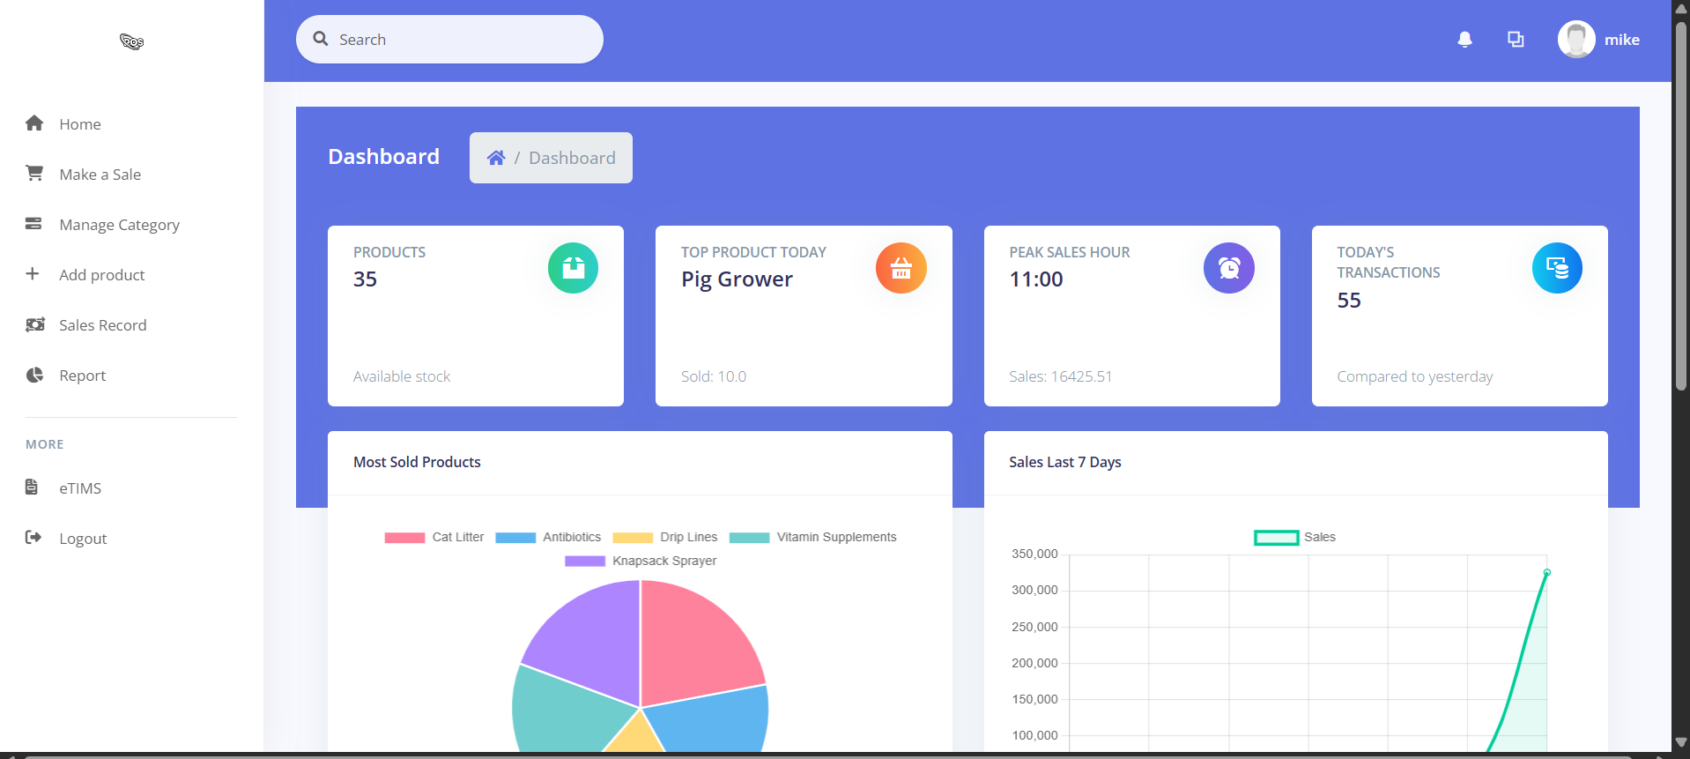The width and height of the screenshot is (1690, 759).
Task: Click the Dashboard breadcrumb label
Action: point(572,158)
